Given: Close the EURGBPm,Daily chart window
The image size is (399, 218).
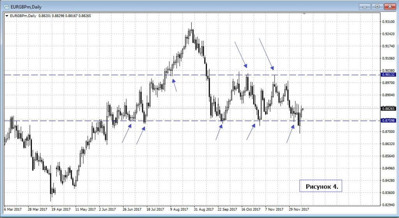Looking at the screenshot, I should 389,6.
